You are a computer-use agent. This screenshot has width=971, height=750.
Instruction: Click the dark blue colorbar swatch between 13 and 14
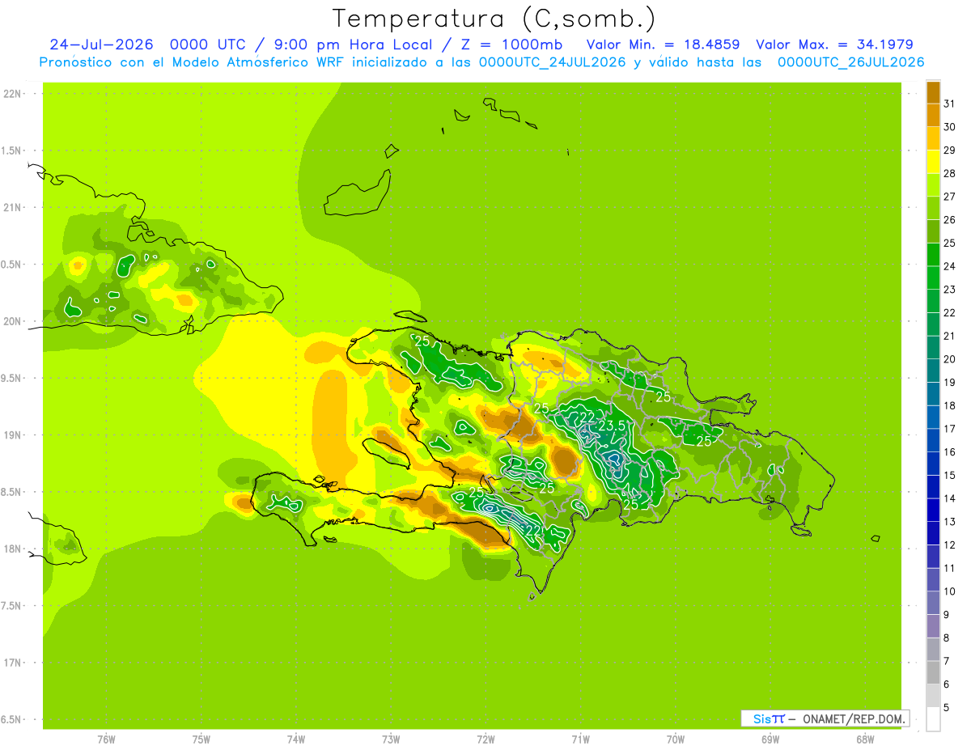point(933,510)
